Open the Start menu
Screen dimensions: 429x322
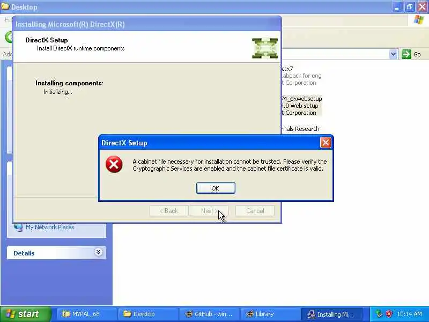pyautogui.click(x=25, y=314)
